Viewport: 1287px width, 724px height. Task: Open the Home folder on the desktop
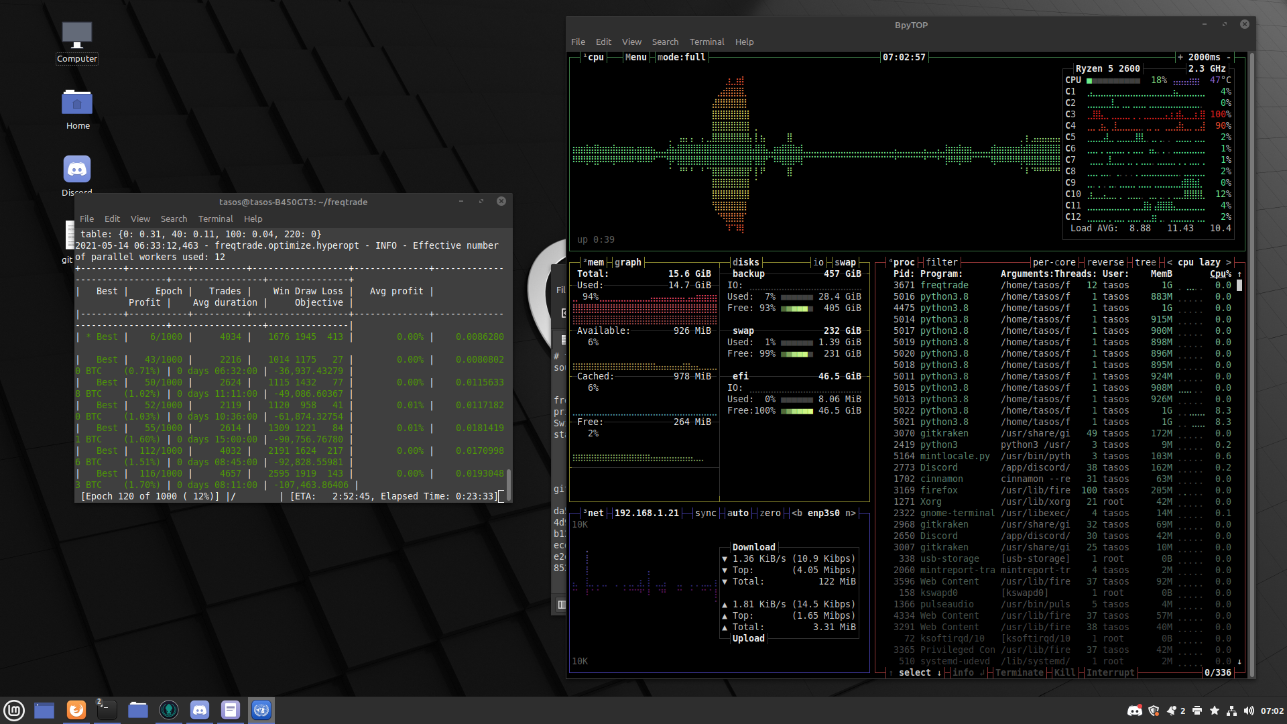77,103
